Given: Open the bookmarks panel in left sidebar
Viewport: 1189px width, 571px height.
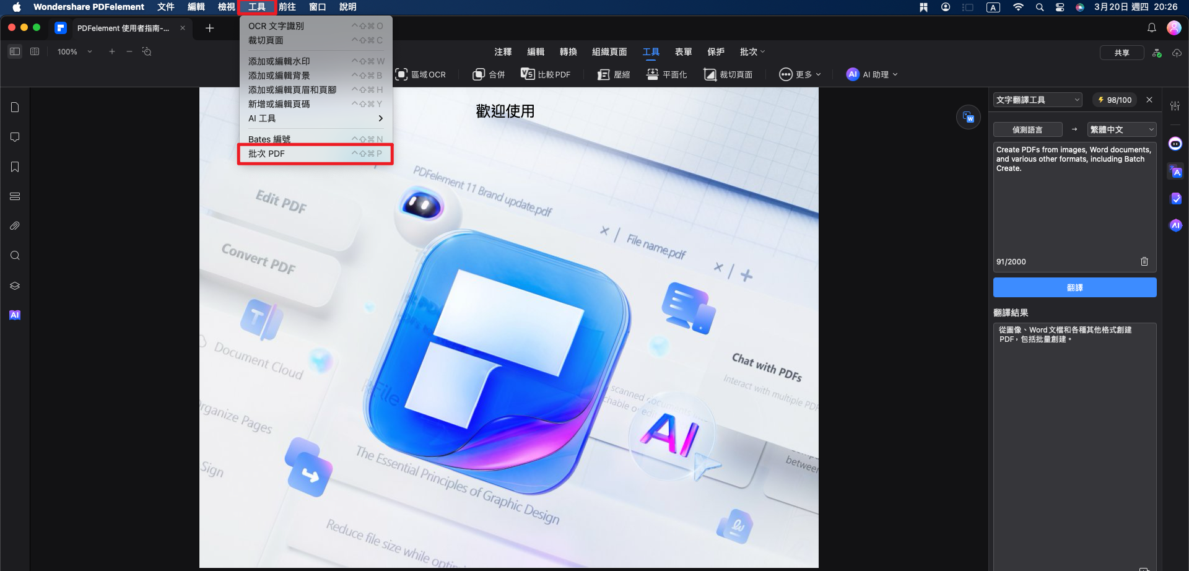Looking at the screenshot, I should point(15,167).
